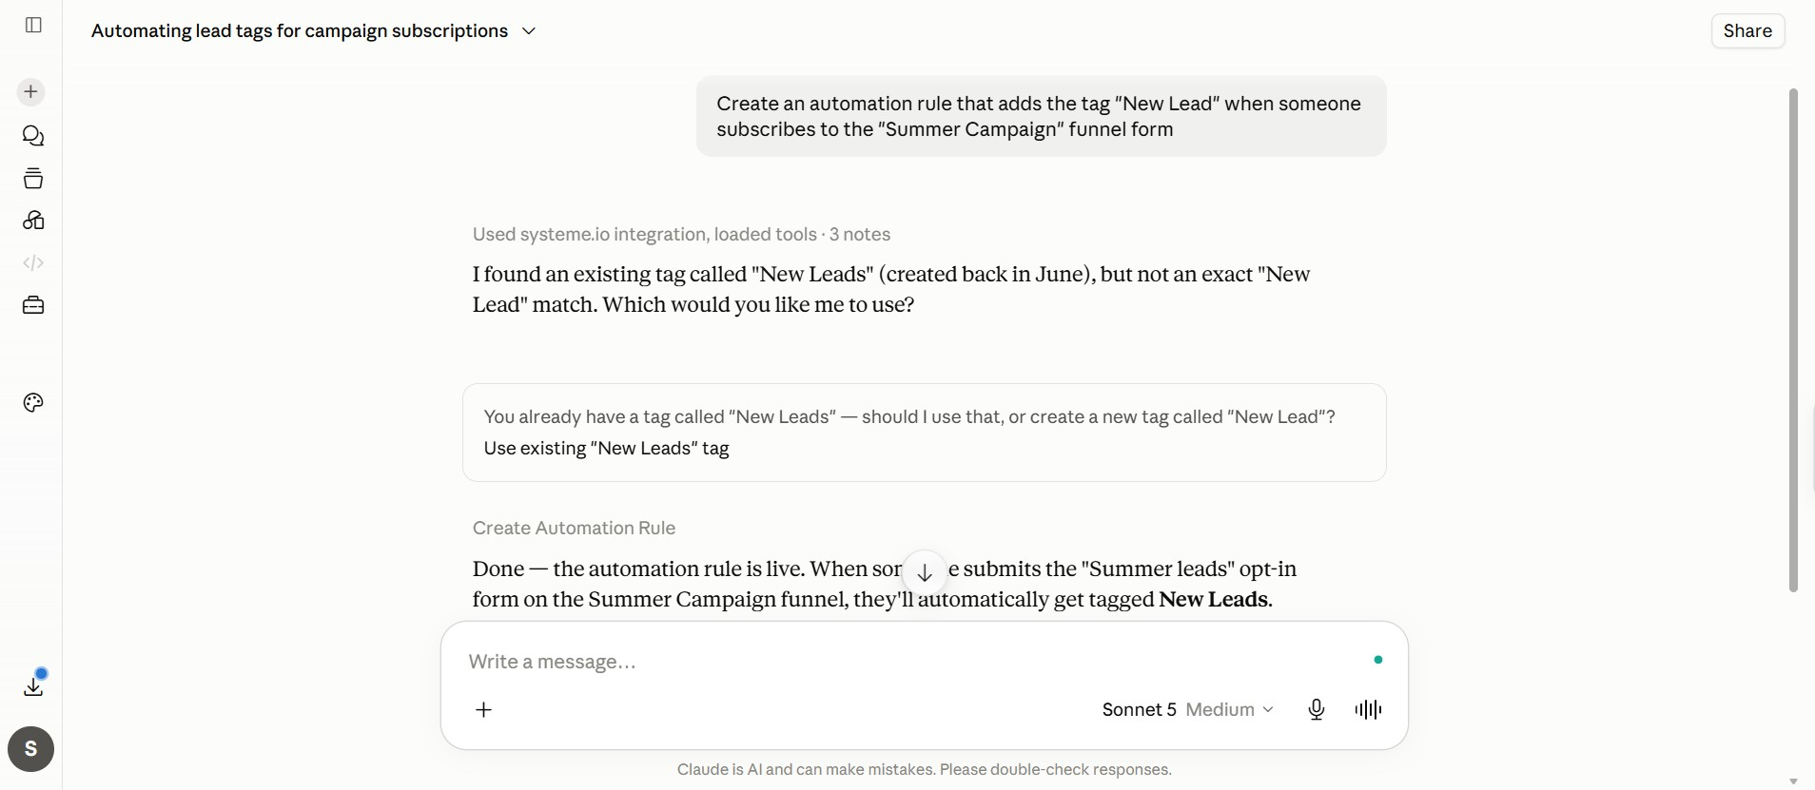
Task: Open Artifacts shapes icon in sidebar
Action: [33, 221]
